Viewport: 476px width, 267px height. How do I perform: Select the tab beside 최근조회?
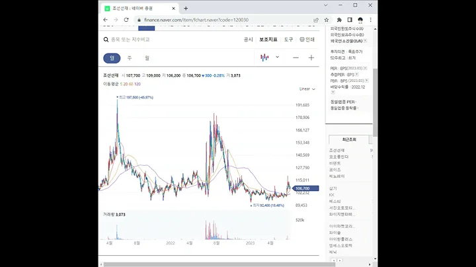coord(371,139)
